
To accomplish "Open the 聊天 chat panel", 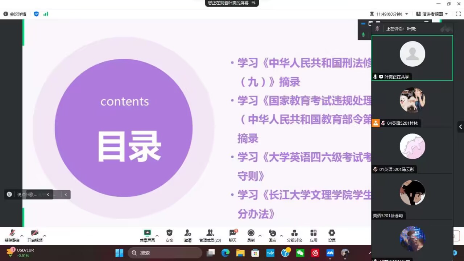I will [x=232, y=233].
